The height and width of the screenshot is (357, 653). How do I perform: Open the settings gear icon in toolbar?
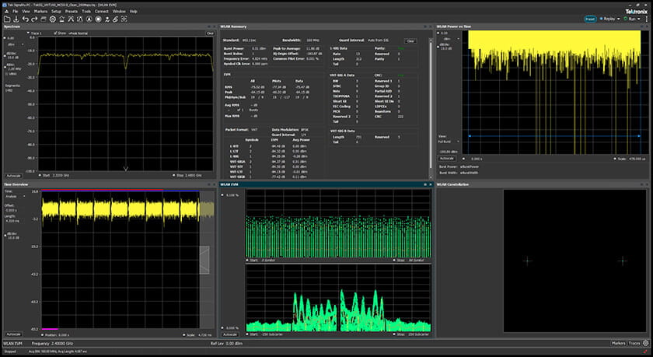click(x=52, y=19)
